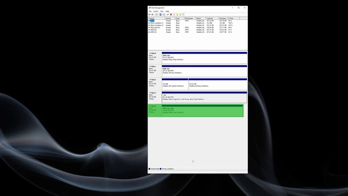
Task: Open the Action menu
Action: [x=156, y=11]
